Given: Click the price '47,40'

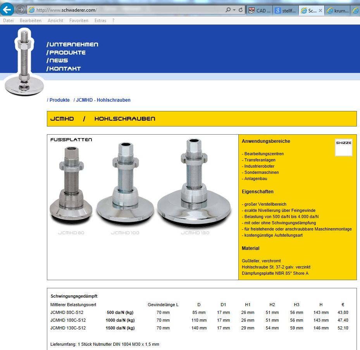Looking at the screenshot, I should tap(343, 320).
